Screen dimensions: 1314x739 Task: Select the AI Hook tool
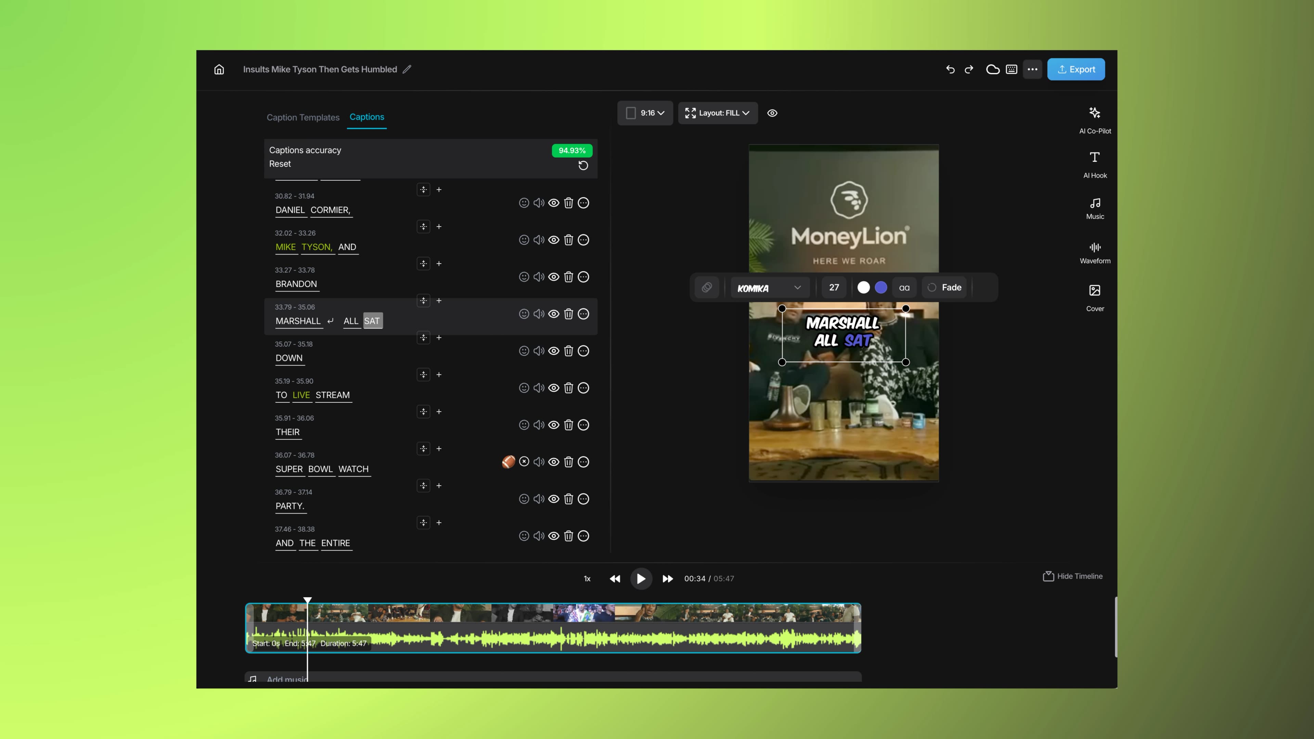click(1095, 163)
